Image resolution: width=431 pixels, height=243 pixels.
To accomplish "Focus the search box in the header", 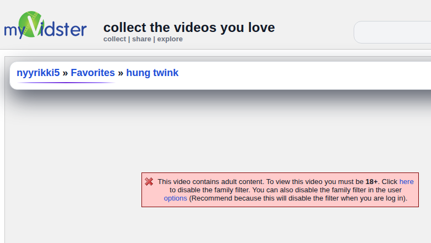I will pos(392,32).
